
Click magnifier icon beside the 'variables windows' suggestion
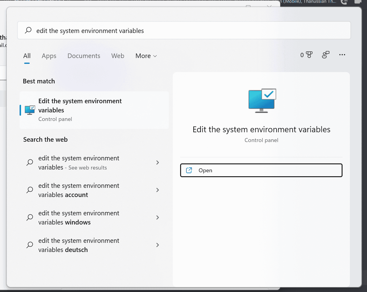30,217
